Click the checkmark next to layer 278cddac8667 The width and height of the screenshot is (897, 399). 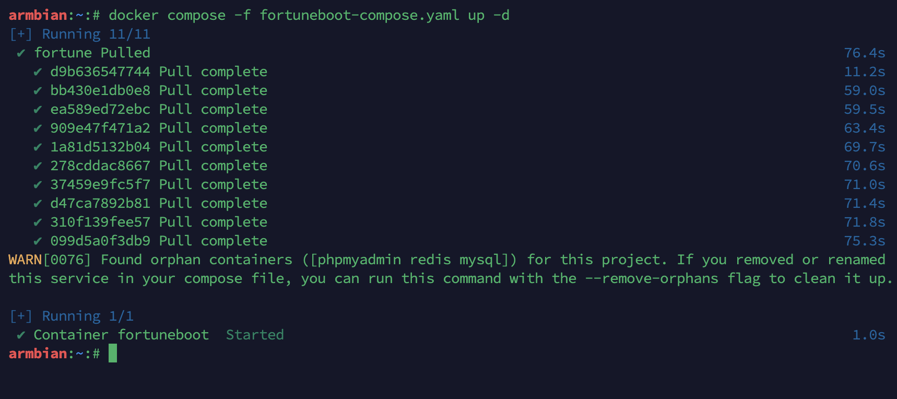38,166
